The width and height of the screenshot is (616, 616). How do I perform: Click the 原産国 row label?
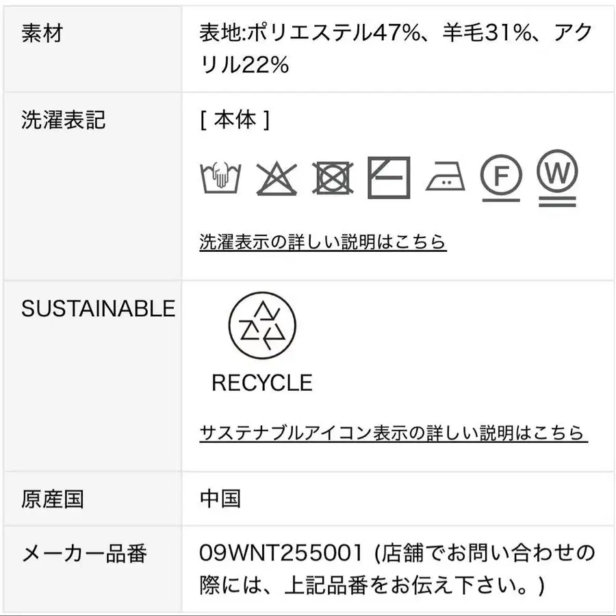coord(53,498)
